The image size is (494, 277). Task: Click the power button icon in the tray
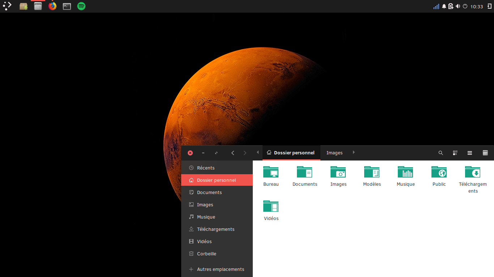coord(465,6)
